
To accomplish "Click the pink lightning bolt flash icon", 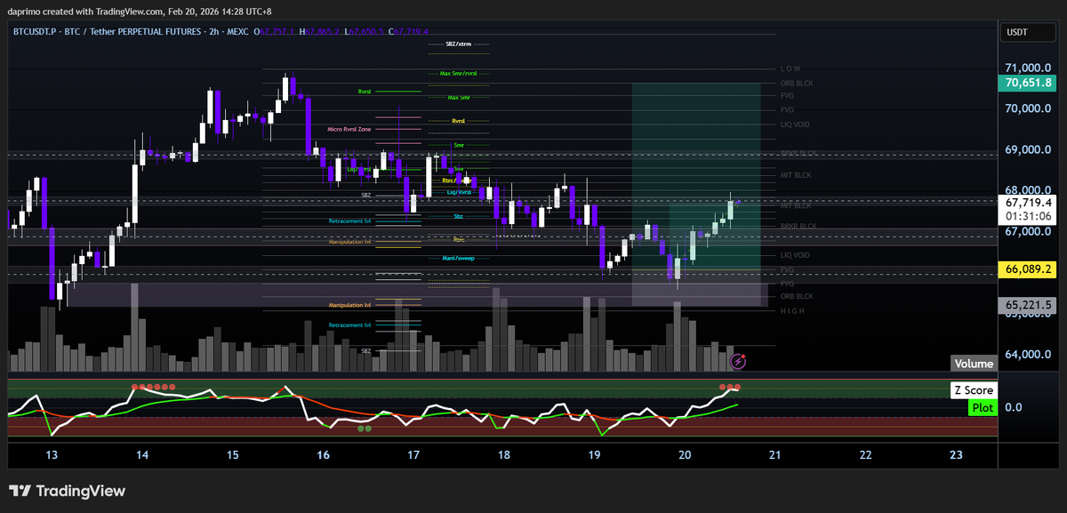I will click(738, 361).
